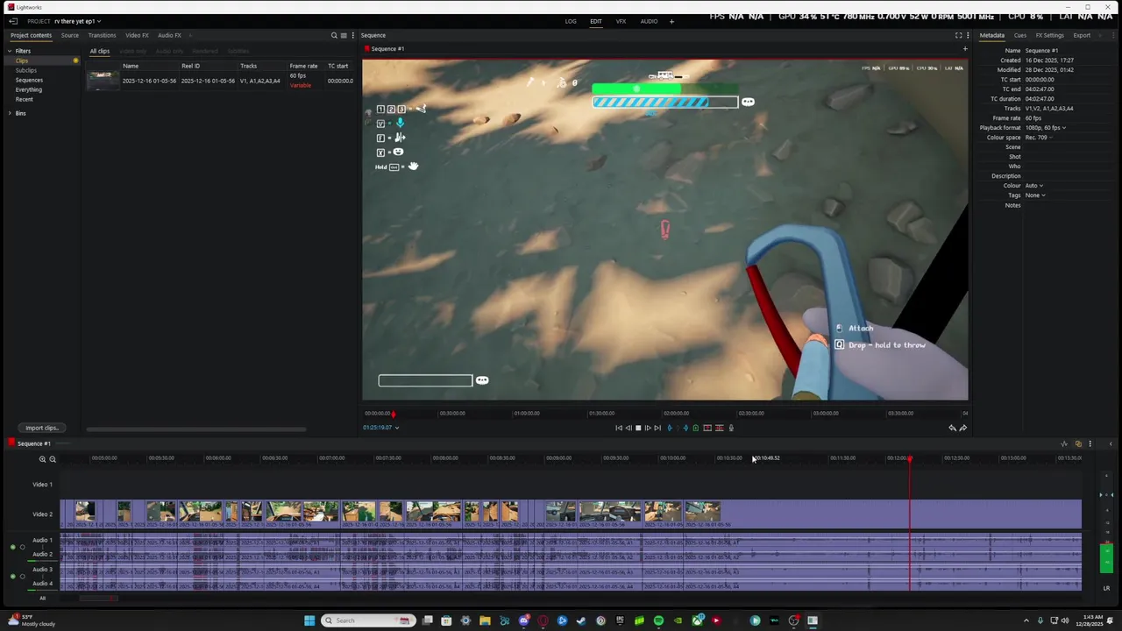Click the Project contents horizontal scrollbar

point(195,429)
